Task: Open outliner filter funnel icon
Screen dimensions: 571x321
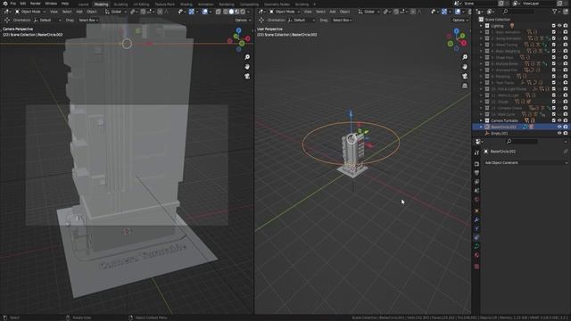Action: pos(555,12)
